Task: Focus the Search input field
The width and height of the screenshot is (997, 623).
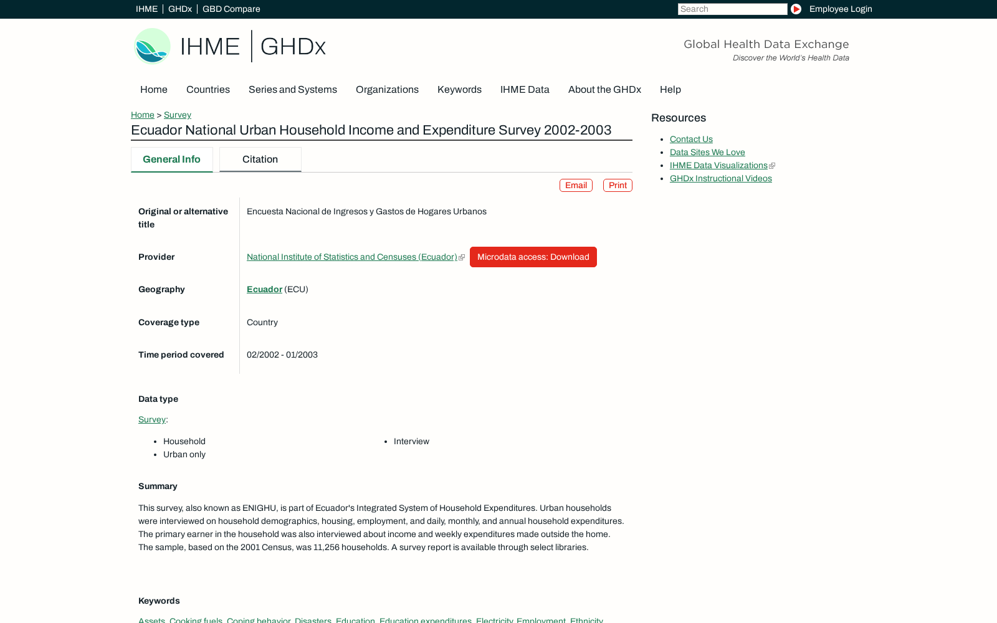Action: (x=732, y=9)
